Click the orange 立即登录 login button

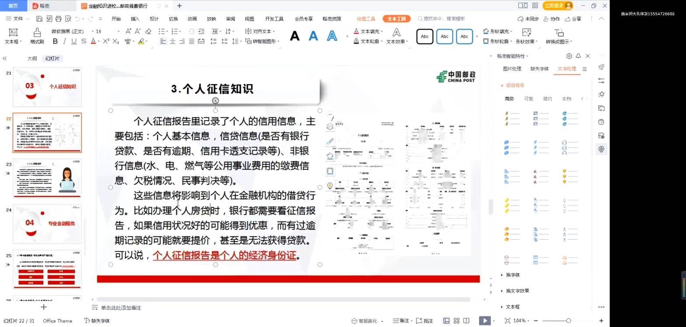click(x=557, y=6)
